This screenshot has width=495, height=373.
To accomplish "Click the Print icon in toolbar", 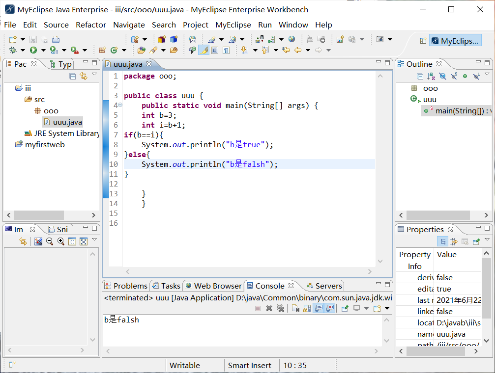I will [x=56, y=39].
